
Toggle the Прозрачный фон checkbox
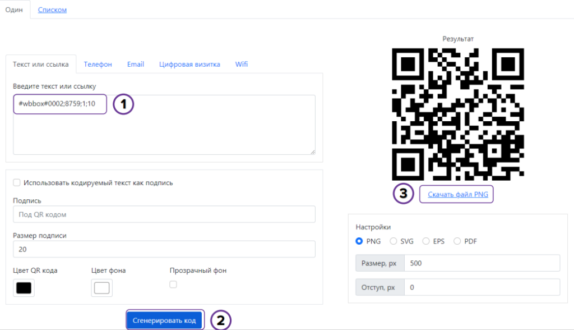point(173,284)
